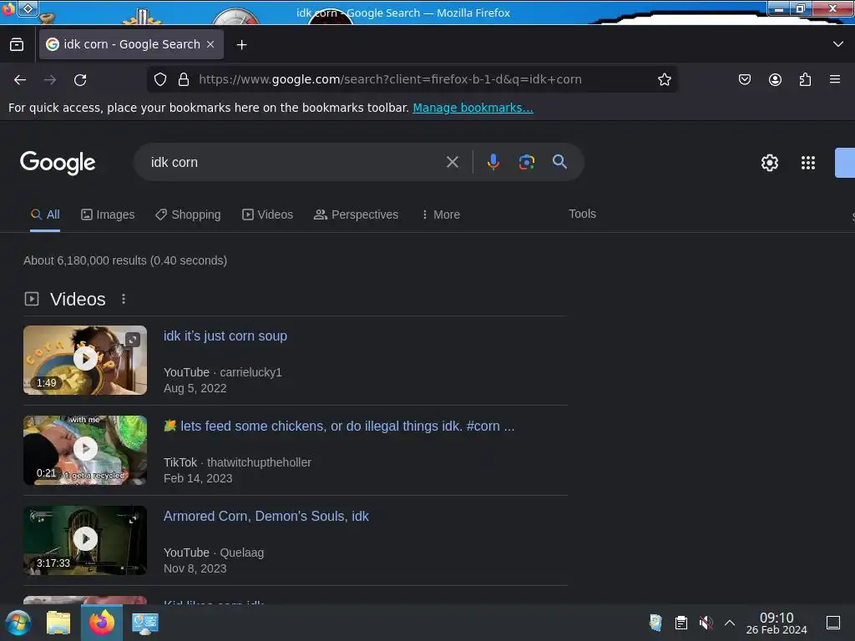The image size is (855, 641).
Task: Play the Armored Corn video thumbnail
Action: click(85, 540)
